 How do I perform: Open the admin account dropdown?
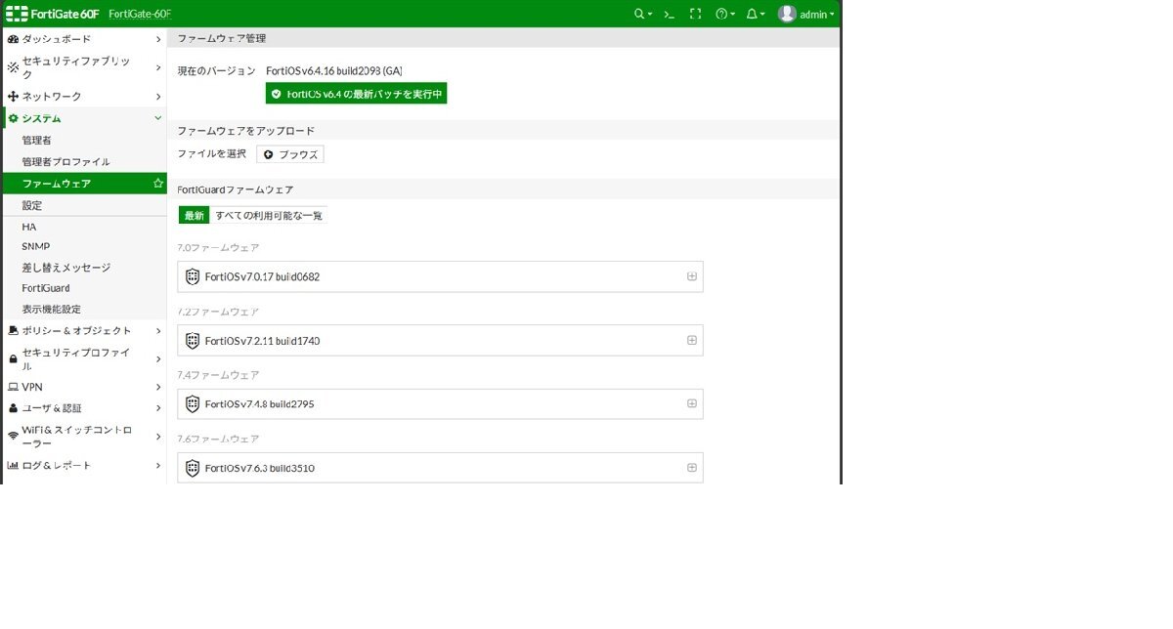point(817,15)
